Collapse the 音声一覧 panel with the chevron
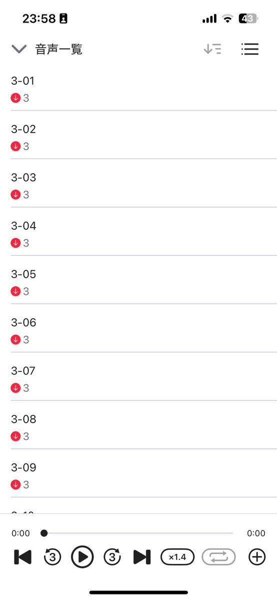Screen dimensions: 277x600 pyautogui.click(x=18, y=49)
